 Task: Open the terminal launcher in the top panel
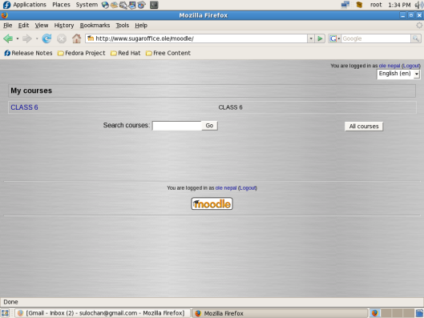tap(154, 5)
